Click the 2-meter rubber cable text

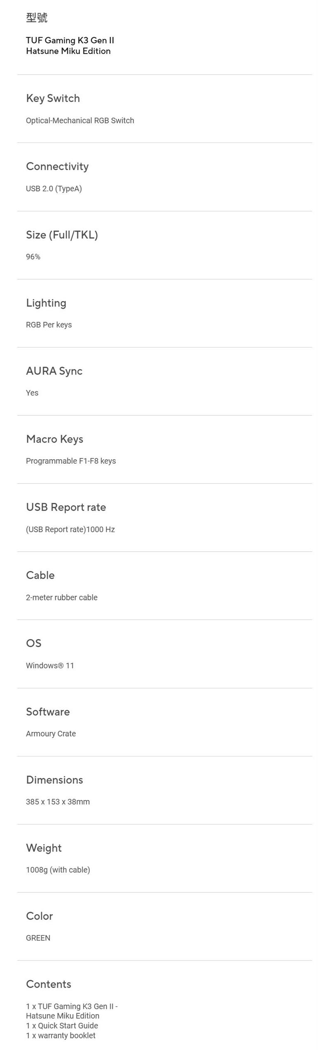[61, 597]
